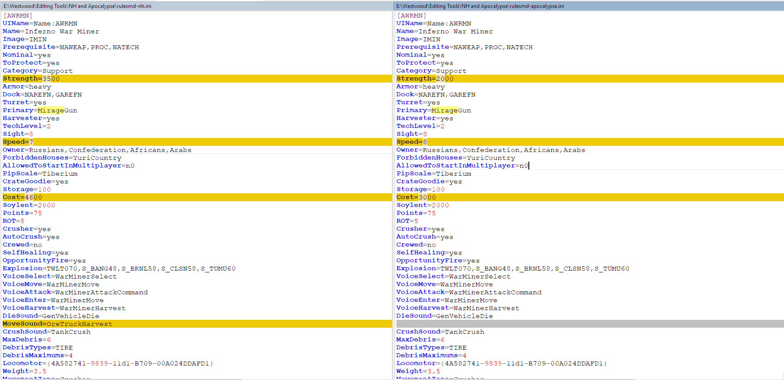Click ToProtect=yes line in right pane
This screenshot has height=380, width=784.
[x=425, y=63]
